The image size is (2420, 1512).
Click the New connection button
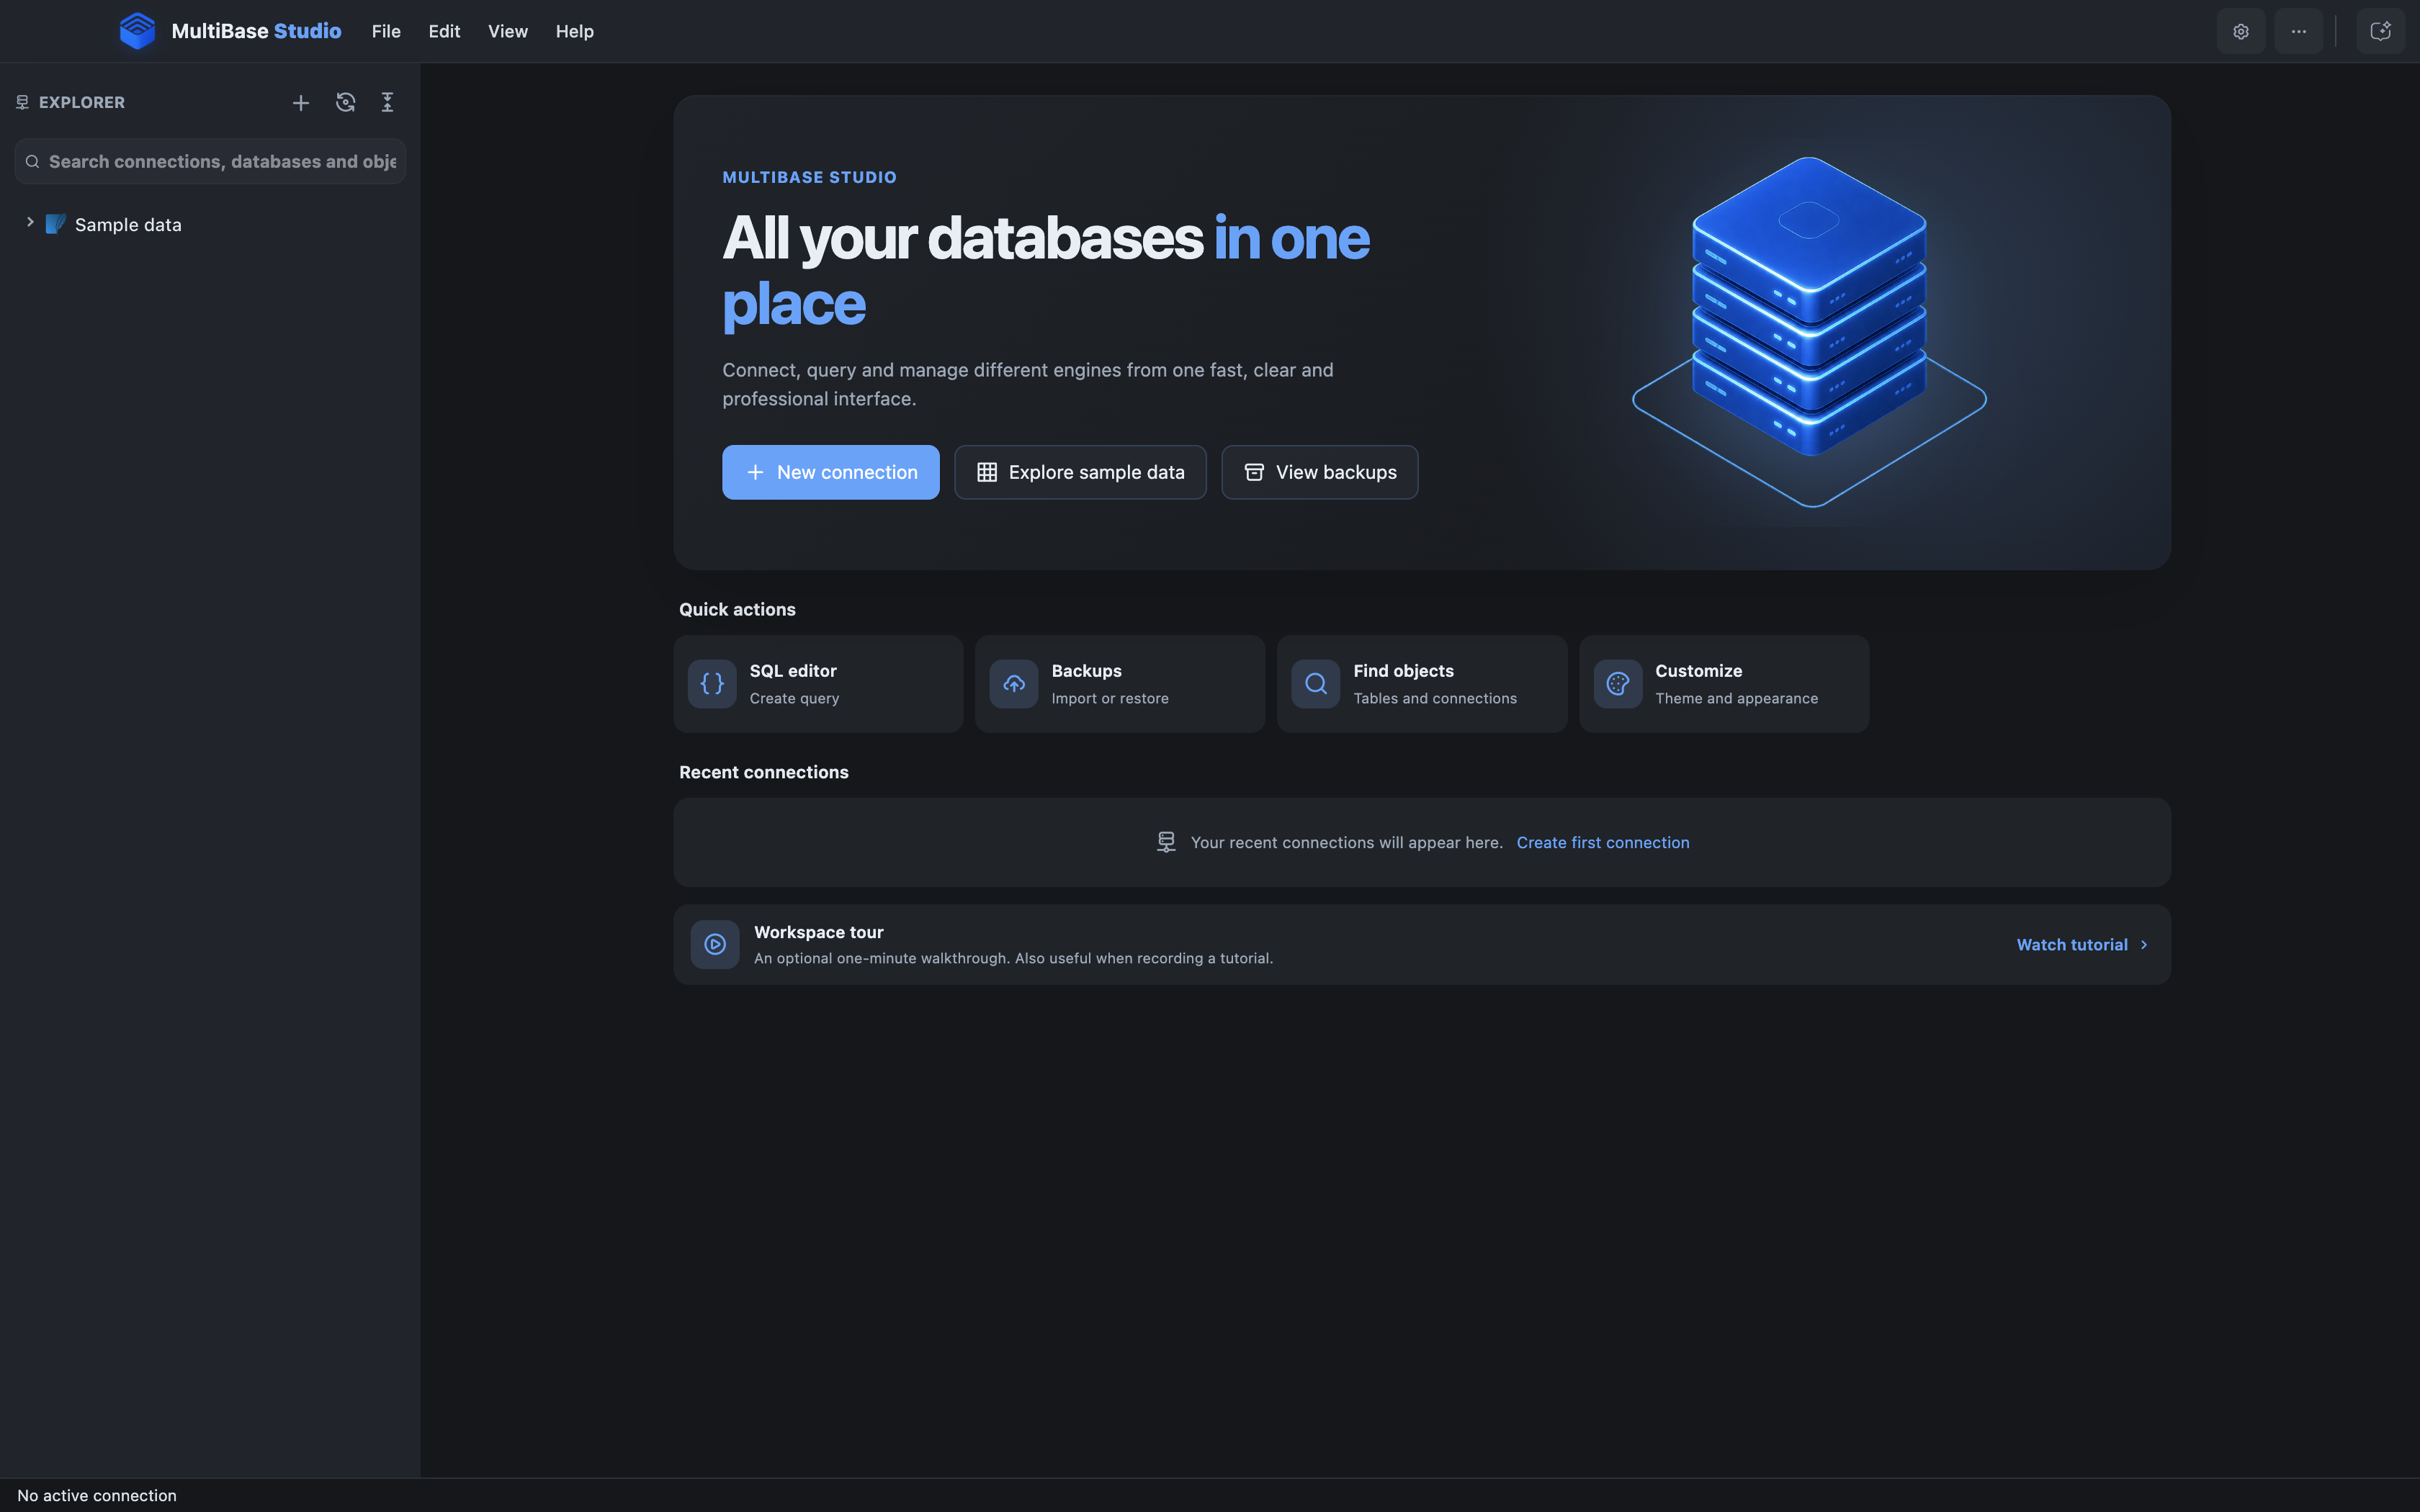[x=831, y=472]
